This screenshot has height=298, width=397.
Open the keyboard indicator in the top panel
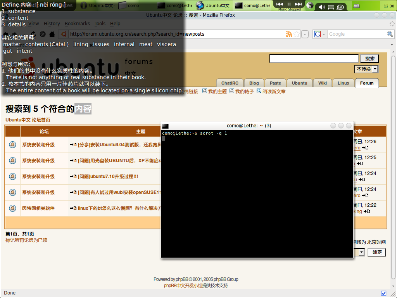(357, 5)
